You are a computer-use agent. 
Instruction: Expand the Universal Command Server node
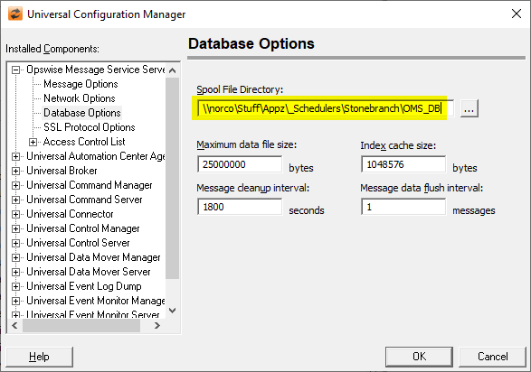click(15, 200)
